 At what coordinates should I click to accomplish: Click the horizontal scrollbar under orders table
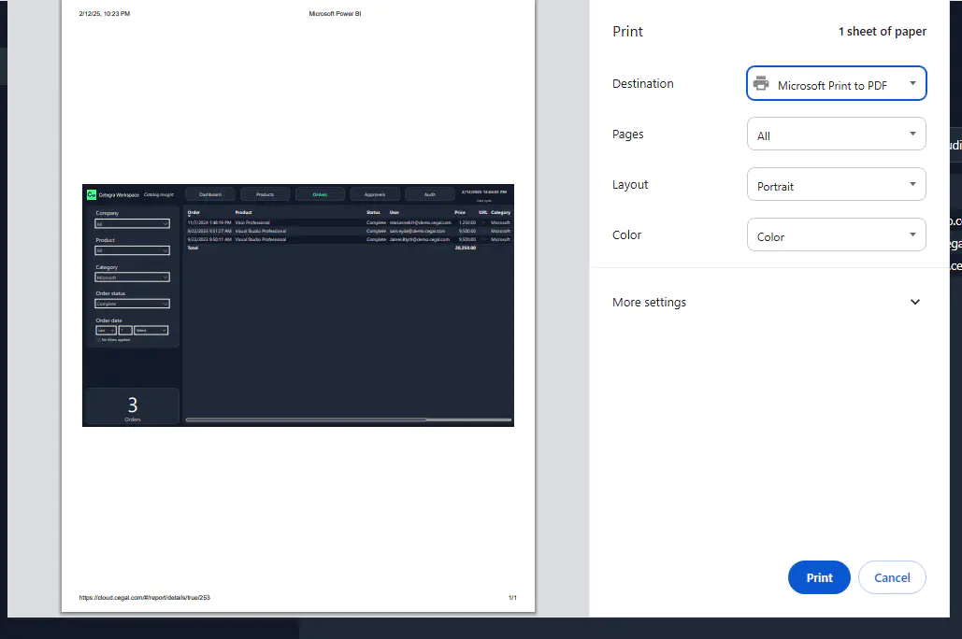307,419
